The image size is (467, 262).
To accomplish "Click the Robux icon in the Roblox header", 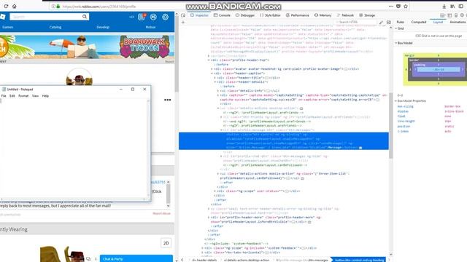I will click(x=153, y=17).
